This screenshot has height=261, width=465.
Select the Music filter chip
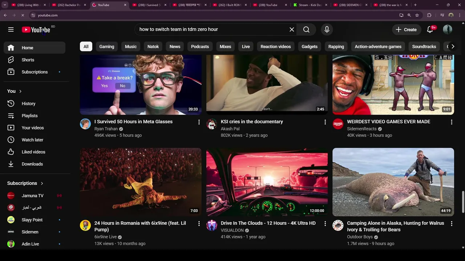[x=131, y=46]
